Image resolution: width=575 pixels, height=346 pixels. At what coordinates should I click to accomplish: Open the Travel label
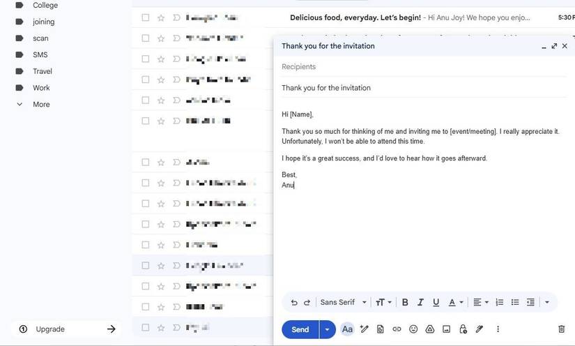click(x=43, y=71)
